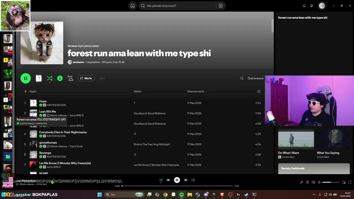Open the mini player
This screenshot has height=199, width=354.
tap(344, 182)
